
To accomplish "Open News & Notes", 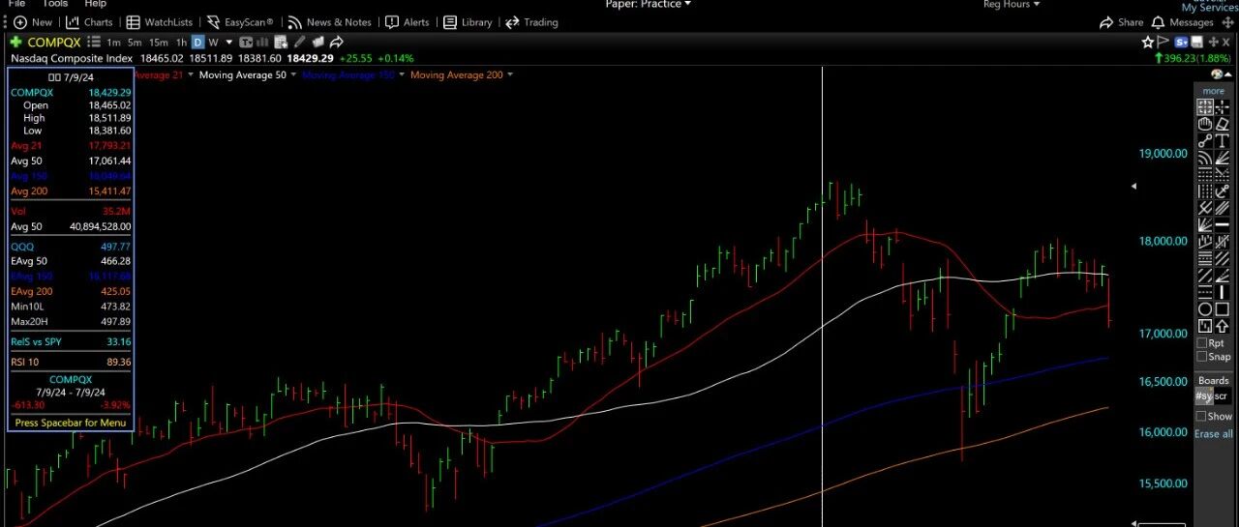I will coord(328,22).
